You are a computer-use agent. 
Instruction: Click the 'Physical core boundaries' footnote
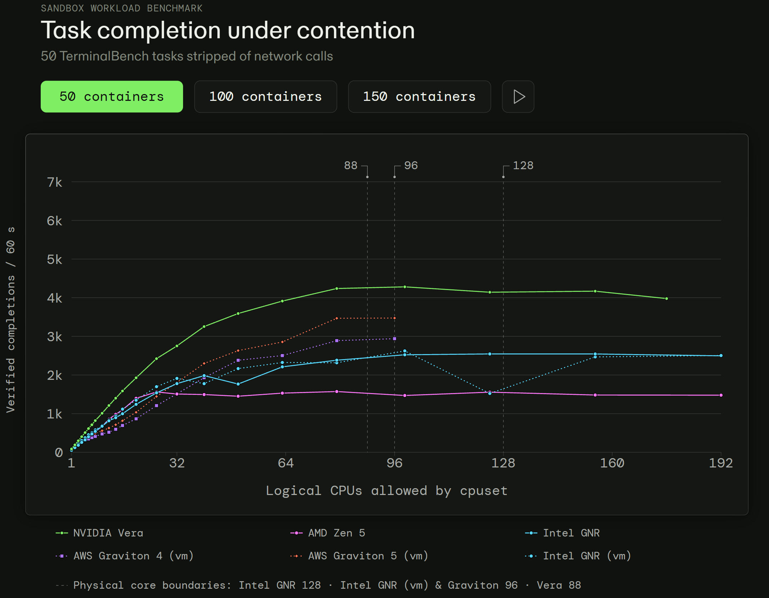click(x=318, y=585)
